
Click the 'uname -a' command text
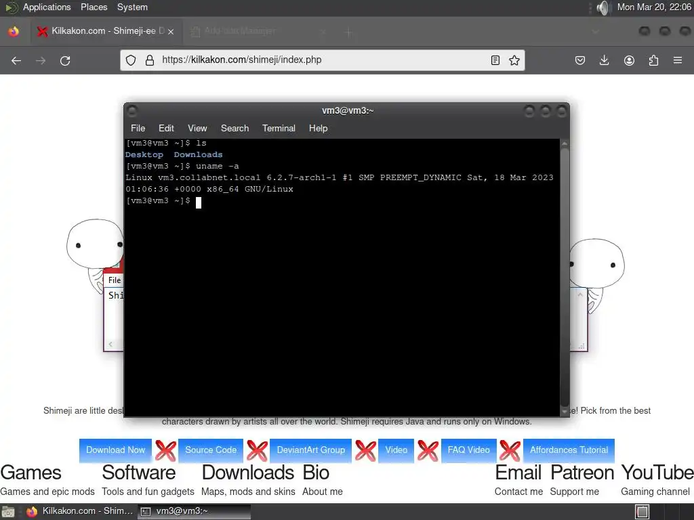(218, 167)
